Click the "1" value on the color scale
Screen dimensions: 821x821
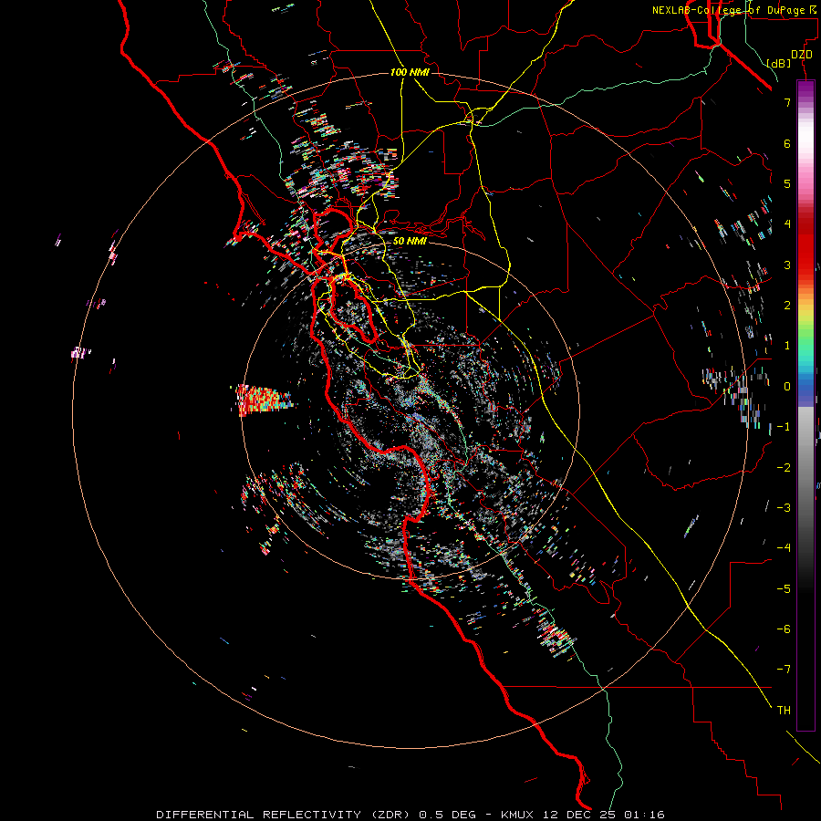[787, 346]
